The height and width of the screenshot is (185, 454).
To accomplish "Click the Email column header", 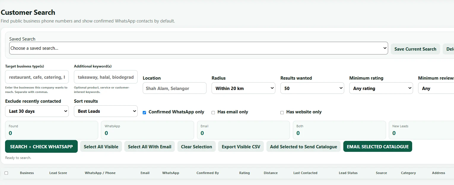I will click(x=145, y=173).
